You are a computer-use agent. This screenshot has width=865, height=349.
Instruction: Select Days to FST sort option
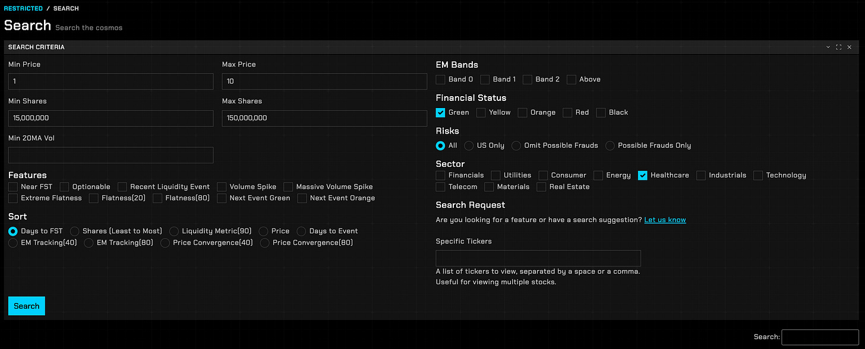(x=13, y=231)
